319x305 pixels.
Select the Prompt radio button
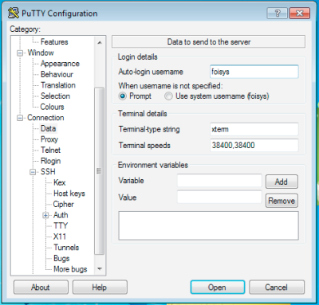[123, 96]
